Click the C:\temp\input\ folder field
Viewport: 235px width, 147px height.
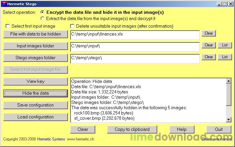click(135, 47)
